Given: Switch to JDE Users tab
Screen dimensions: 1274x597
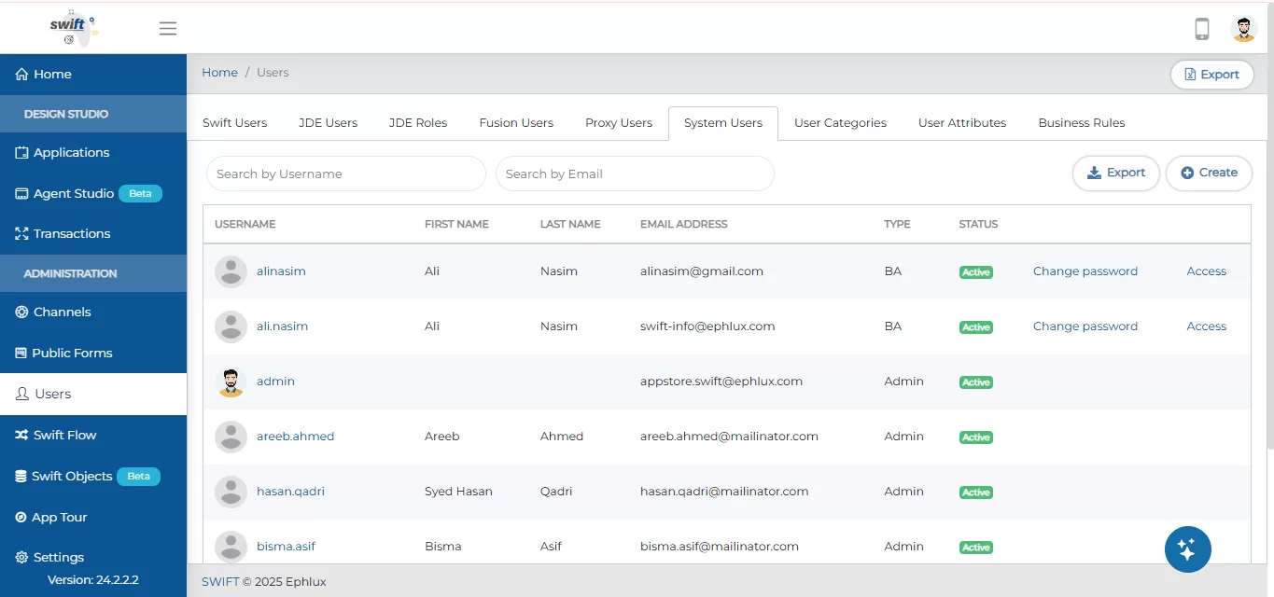Looking at the screenshot, I should tap(328, 123).
